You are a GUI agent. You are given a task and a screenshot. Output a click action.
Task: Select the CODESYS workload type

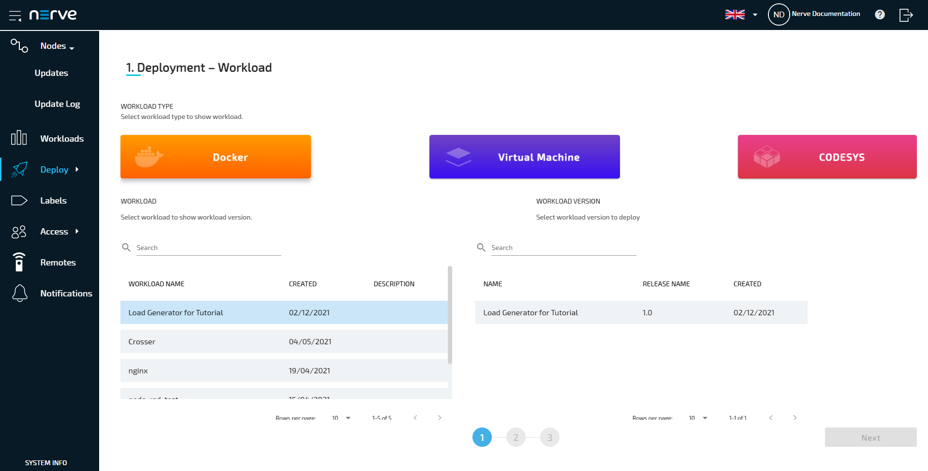(x=827, y=157)
